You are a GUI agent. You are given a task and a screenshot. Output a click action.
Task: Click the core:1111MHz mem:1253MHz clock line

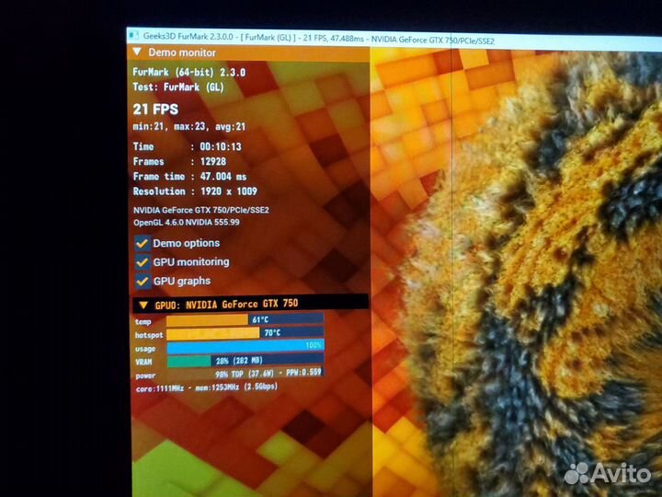click(x=207, y=387)
